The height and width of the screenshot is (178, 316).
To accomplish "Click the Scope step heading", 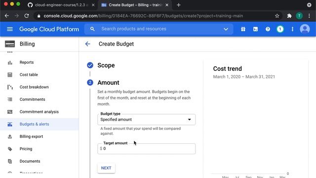I will pos(106,65).
